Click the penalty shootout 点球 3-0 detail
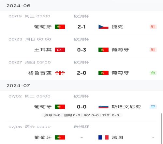This screenshot has height=144, width=163. [x=52, y=115]
